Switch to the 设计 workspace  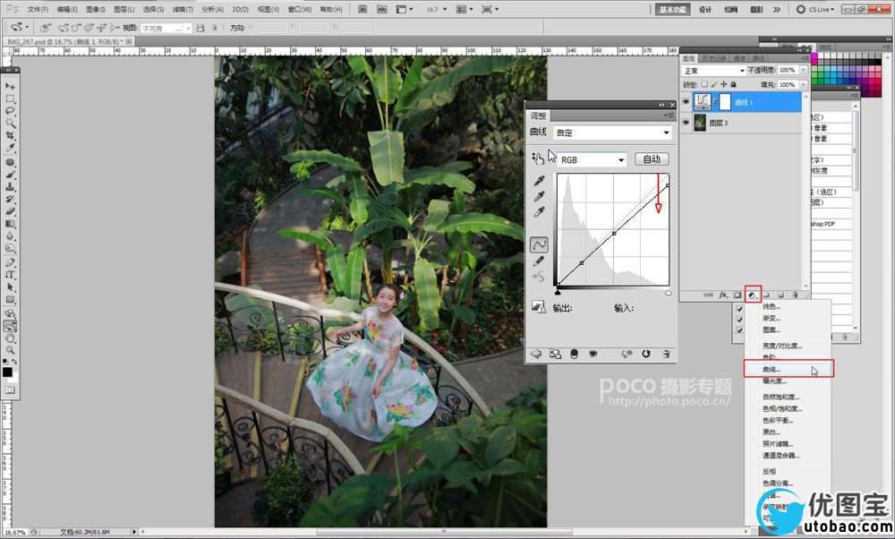pyautogui.click(x=704, y=9)
